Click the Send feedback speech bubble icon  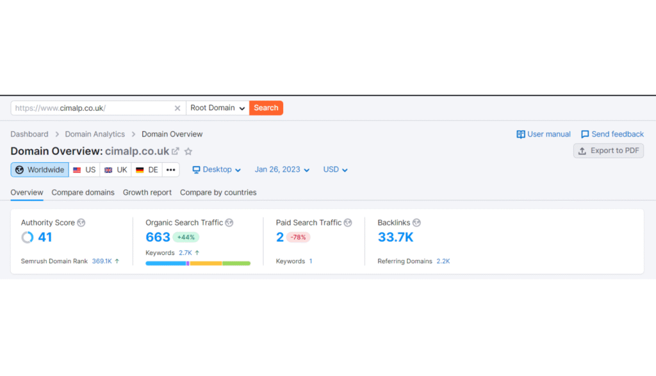click(x=585, y=134)
